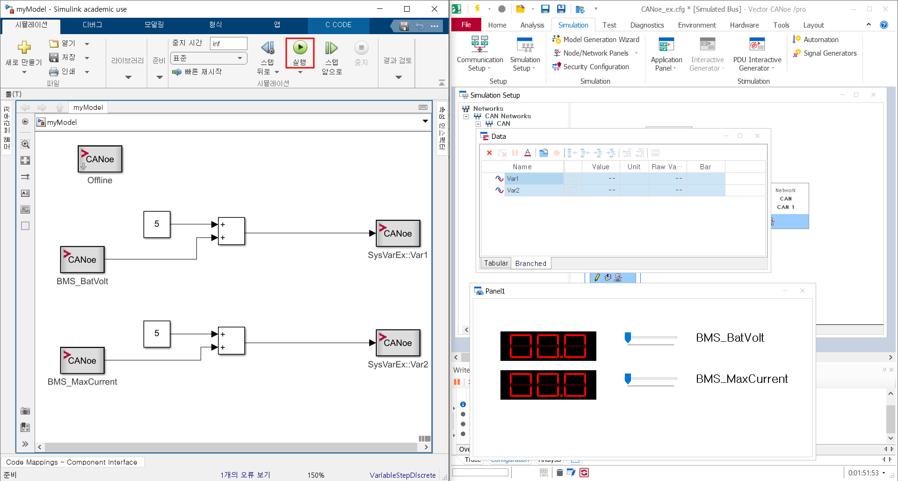Switch to Branched tab in Data window
Viewport: 898px width, 481px height.
click(x=530, y=264)
